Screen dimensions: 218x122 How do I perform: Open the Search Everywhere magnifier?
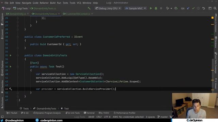[215, 8]
